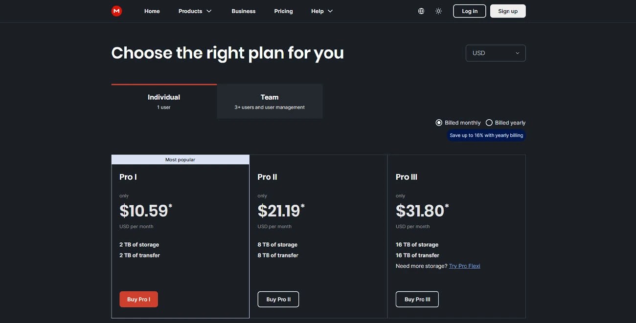This screenshot has height=323, width=636.
Task: Click the Buy Pro III button
Action: tap(417, 299)
